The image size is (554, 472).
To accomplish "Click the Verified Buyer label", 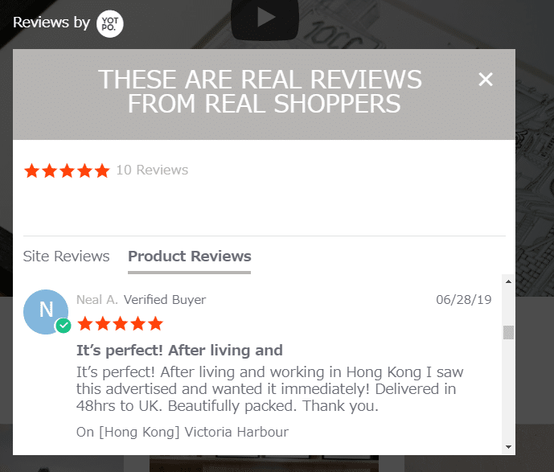I will coord(165,300).
